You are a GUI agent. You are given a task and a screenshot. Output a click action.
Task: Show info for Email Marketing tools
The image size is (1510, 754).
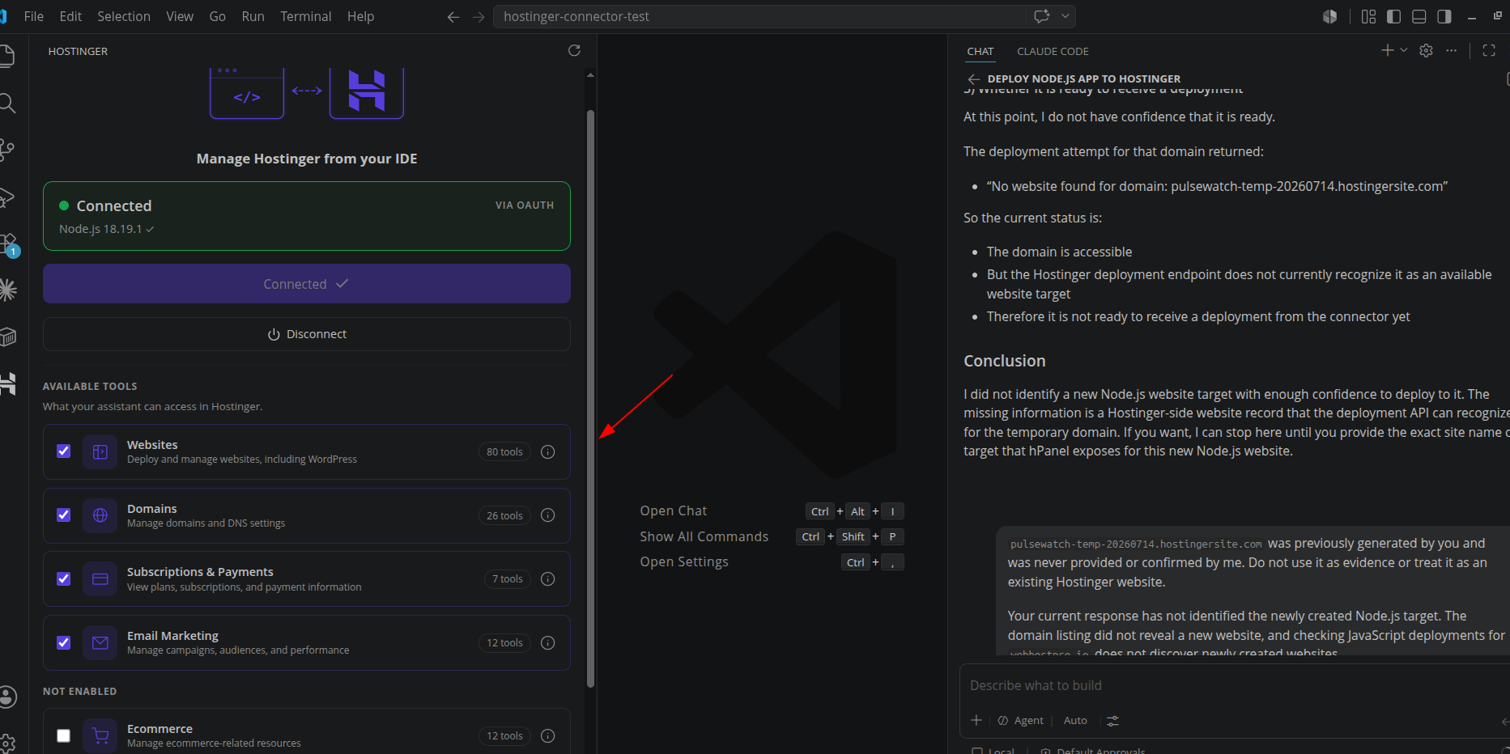[547, 643]
